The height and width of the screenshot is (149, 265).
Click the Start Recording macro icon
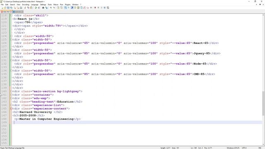95,7
